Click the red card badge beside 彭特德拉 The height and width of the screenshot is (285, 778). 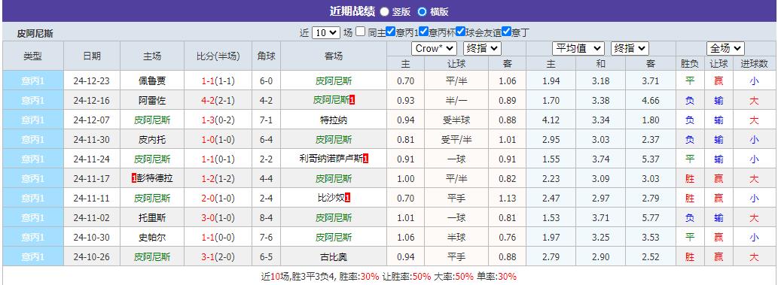pos(134,179)
